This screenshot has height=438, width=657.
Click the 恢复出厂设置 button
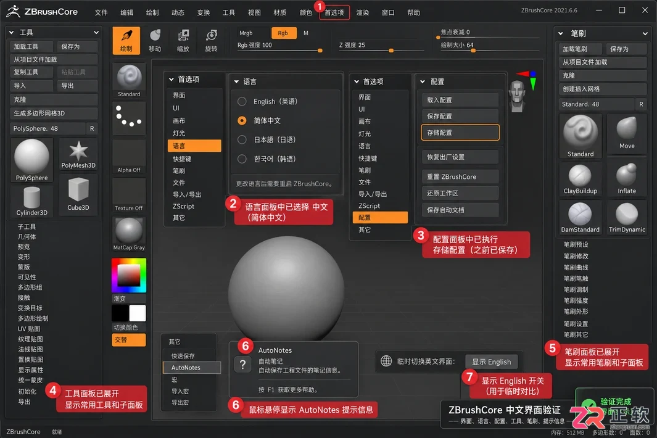point(460,157)
